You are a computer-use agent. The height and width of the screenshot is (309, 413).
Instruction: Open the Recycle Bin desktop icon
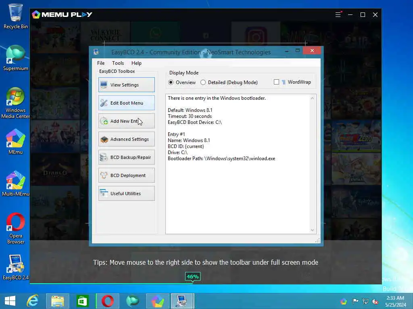pos(16,16)
